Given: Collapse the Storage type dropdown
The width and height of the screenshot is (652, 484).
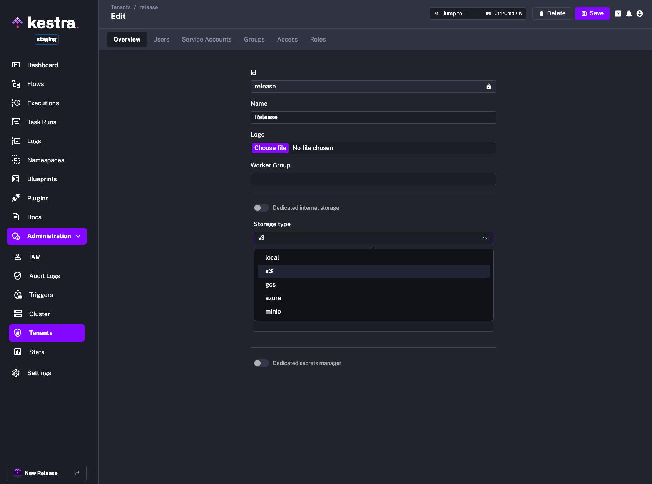Looking at the screenshot, I should click(485, 238).
